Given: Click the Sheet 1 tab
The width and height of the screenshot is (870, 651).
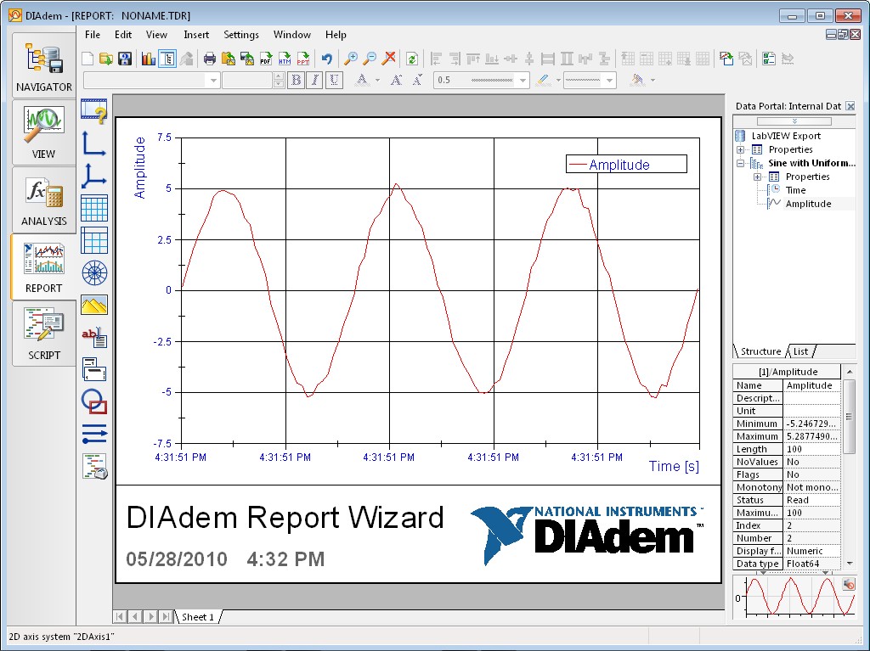Looking at the screenshot, I should pyautogui.click(x=197, y=617).
